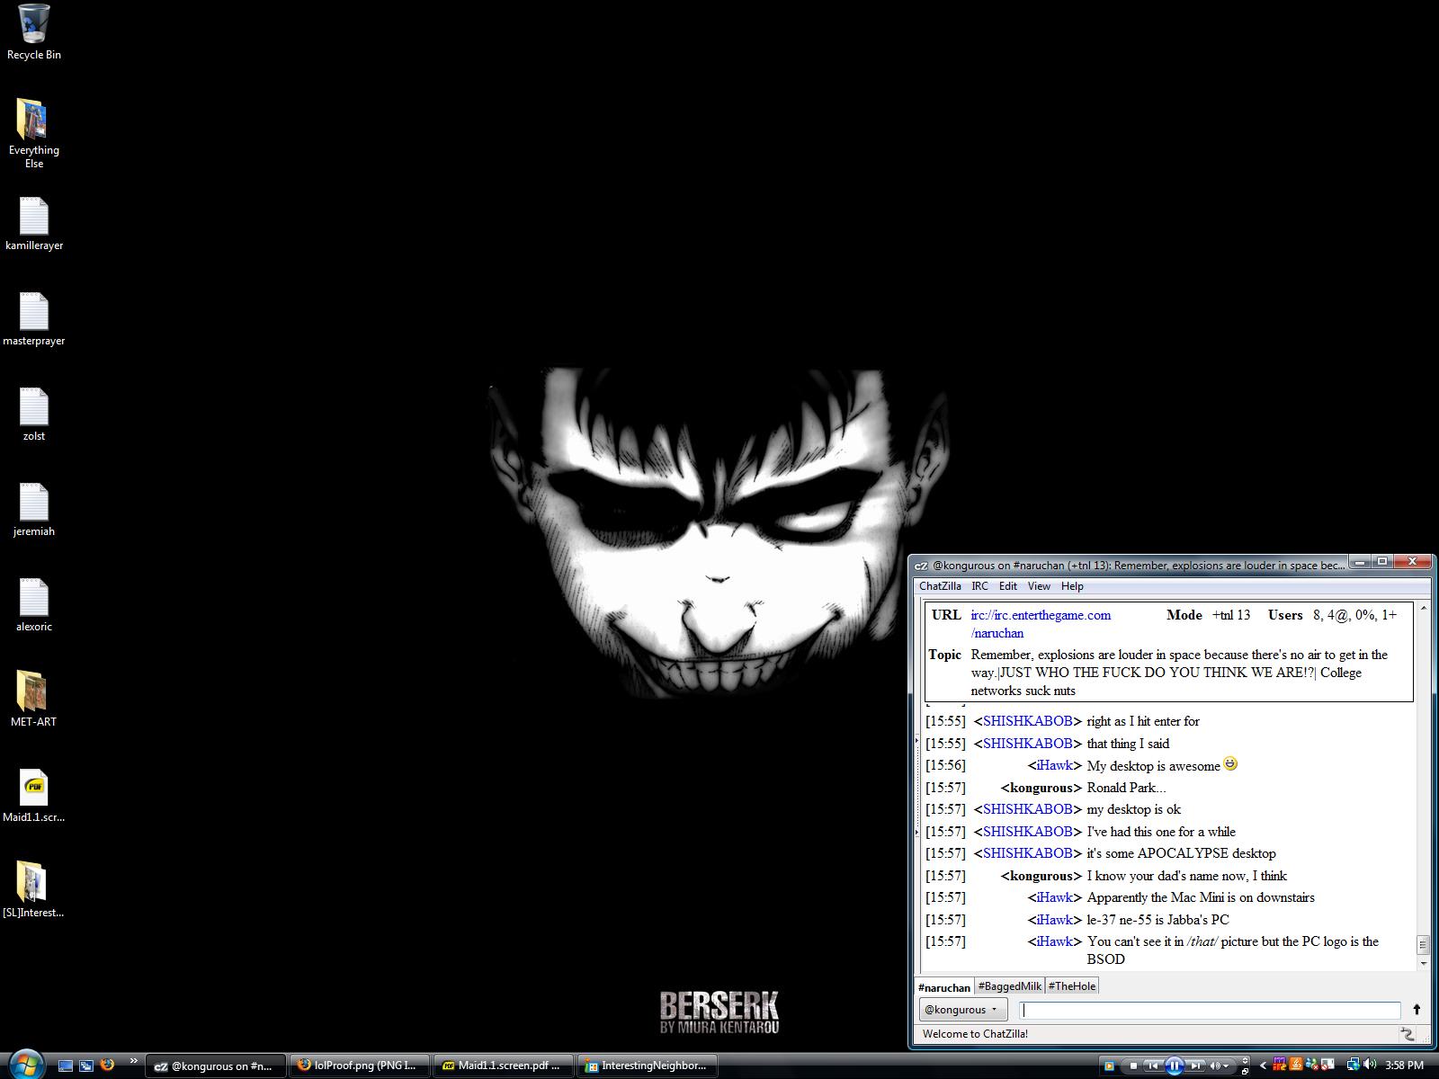Screen dimensions: 1439x1079
Task: Click the ChatZilla status bar connection icon
Action: pyautogui.click(x=1408, y=1034)
